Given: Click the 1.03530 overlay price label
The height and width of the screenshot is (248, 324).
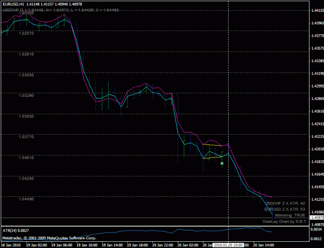Looking at the screenshot, I should click(26, 116).
